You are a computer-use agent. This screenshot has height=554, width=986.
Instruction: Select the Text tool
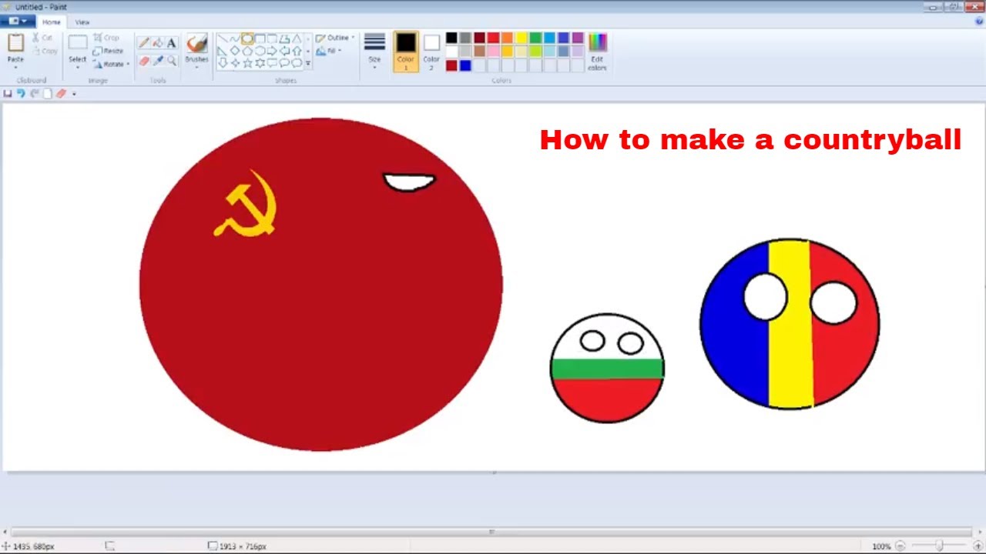tap(171, 43)
